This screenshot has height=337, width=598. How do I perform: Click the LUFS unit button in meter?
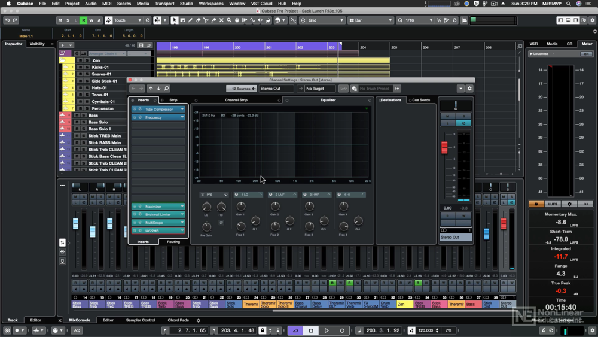click(x=553, y=204)
